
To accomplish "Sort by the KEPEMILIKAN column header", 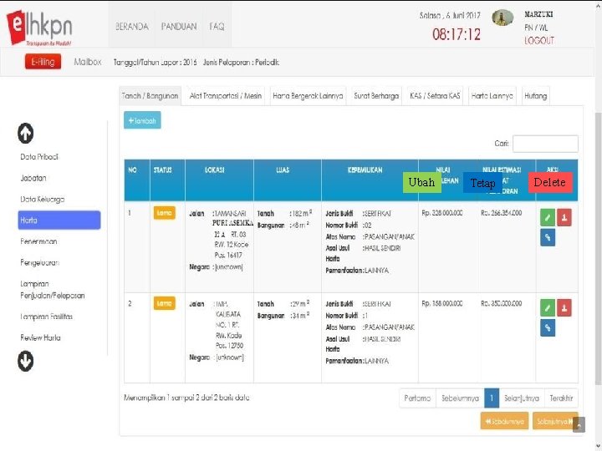I will click(370, 180).
